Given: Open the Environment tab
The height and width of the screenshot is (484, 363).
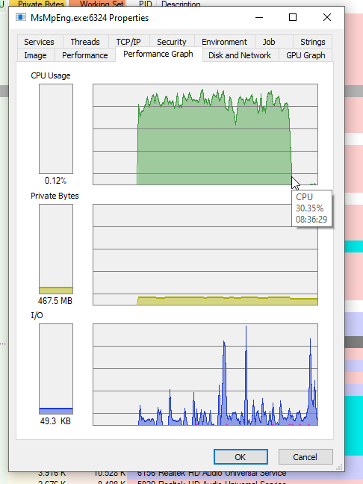Looking at the screenshot, I should (x=224, y=42).
